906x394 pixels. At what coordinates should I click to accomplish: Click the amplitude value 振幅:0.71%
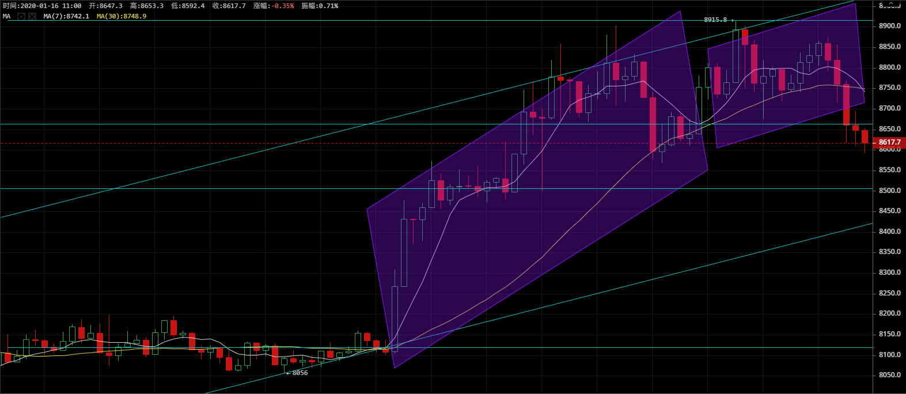click(x=320, y=6)
